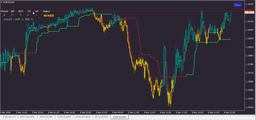
Task: Open the BTCUSD,M5 tab right after BTCUSD,M30
Action: [46, 117]
